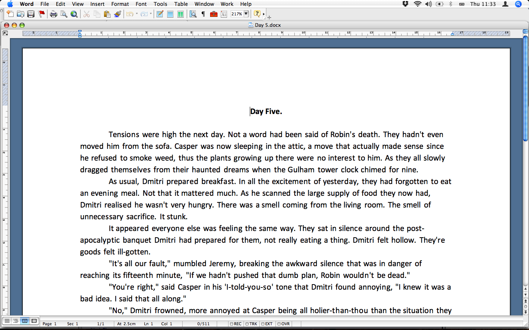Click the scroll down arrow
The image size is (529, 330).
pos(526,295)
